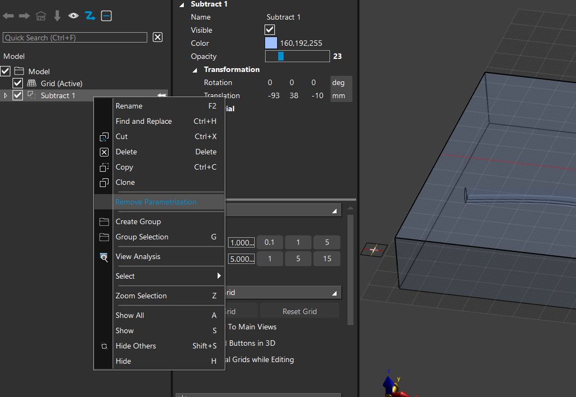The width and height of the screenshot is (576, 397).
Task: Uncheck the Grid (Active) checkbox
Action: pyautogui.click(x=18, y=83)
